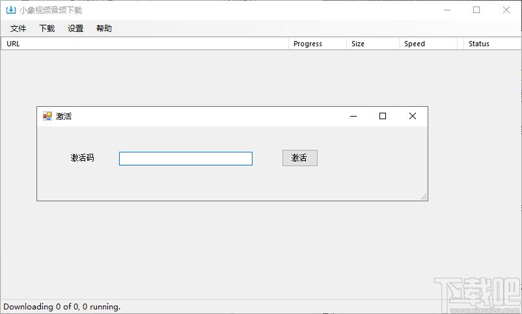Click the dialog's resize grip corner

coord(424,197)
